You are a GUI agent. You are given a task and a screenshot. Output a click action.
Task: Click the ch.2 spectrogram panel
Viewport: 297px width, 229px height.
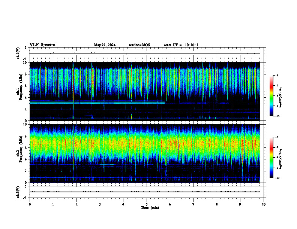click(145, 153)
